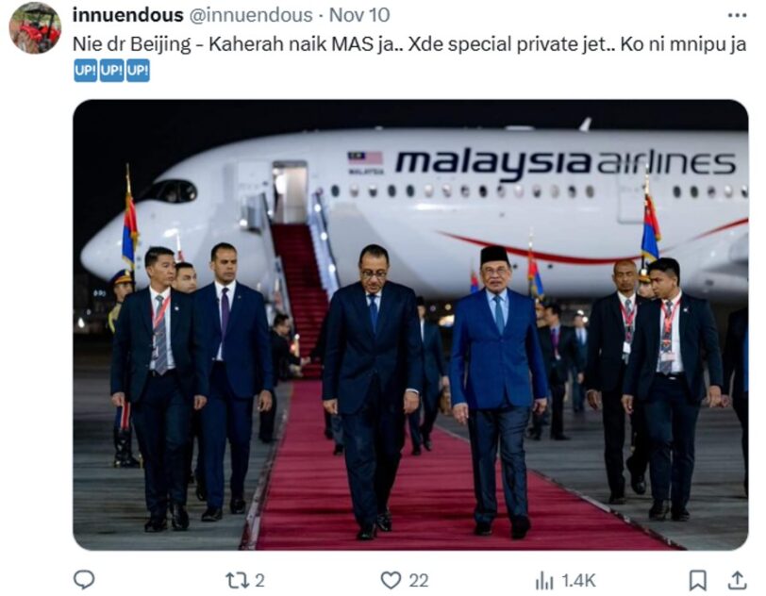Image resolution: width=766 pixels, height=596 pixels.
Task: Open the @innuendous handle link
Action: click(251, 15)
